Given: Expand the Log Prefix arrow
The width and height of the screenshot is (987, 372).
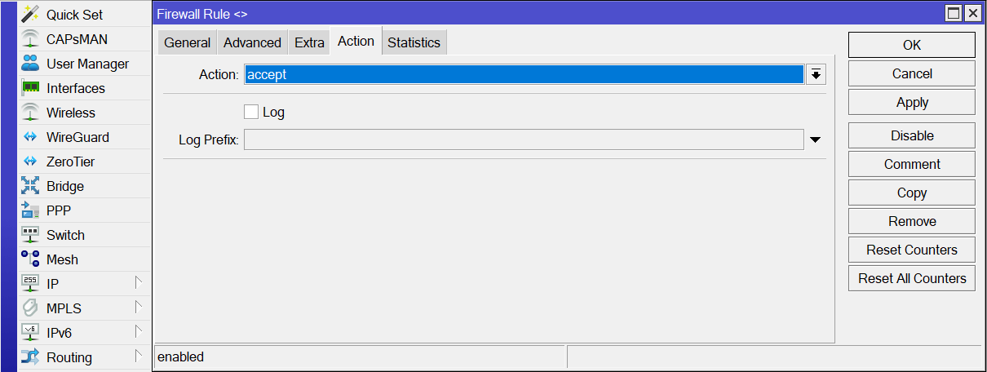Looking at the screenshot, I should tap(815, 140).
